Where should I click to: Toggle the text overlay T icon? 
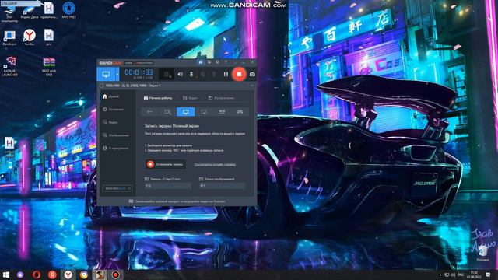214,75
